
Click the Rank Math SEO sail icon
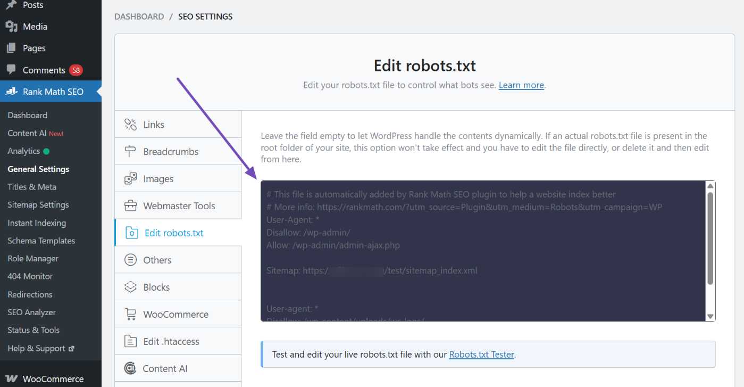(x=11, y=91)
